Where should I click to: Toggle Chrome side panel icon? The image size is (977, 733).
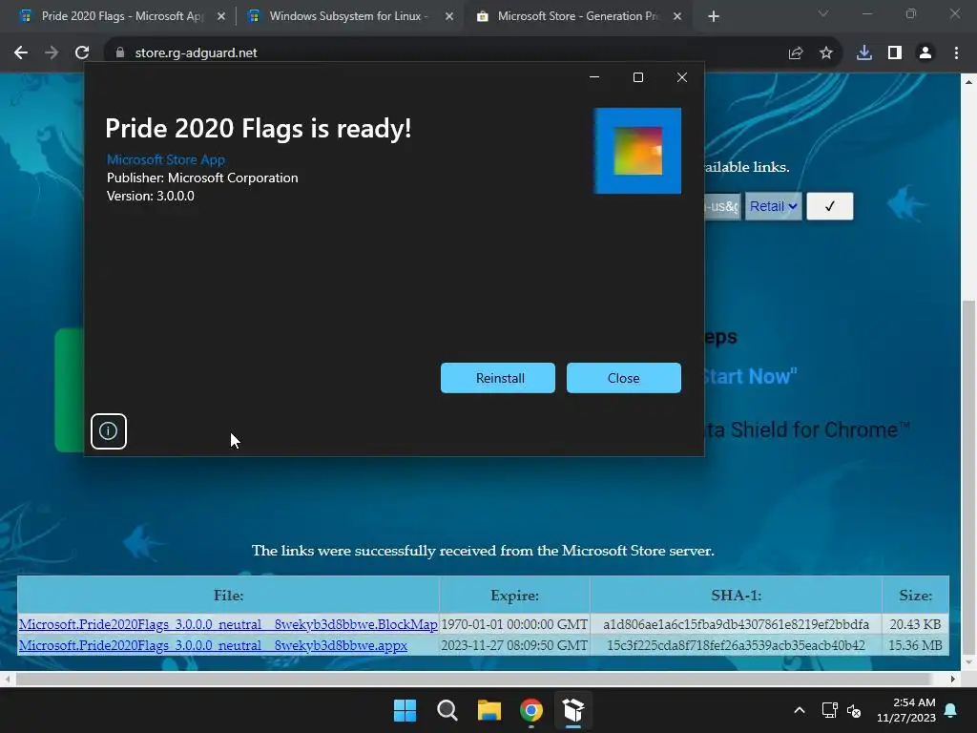coord(895,53)
